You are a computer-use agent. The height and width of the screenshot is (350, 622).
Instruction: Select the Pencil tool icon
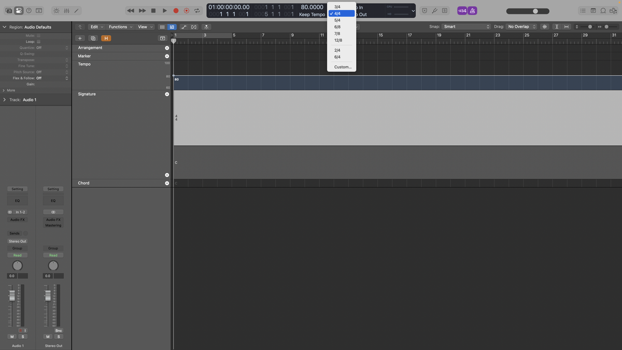[x=77, y=10]
